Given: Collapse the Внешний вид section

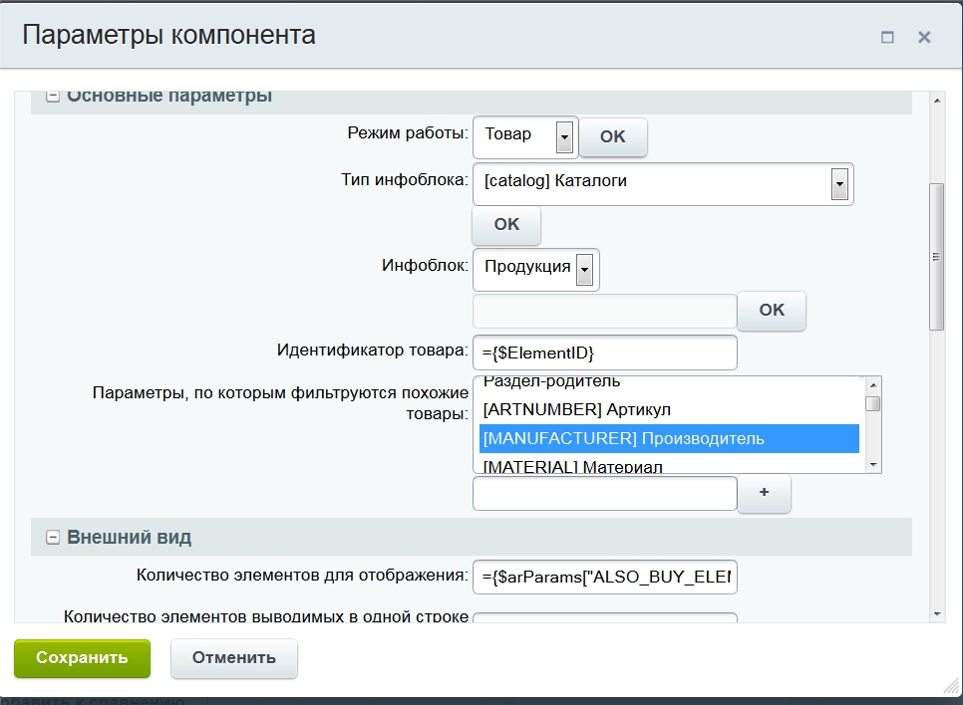Looking at the screenshot, I should click(x=53, y=538).
